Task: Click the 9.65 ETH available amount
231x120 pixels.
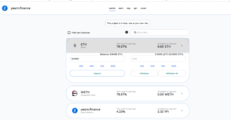Action: pyautogui.click(x=164, y=47)
